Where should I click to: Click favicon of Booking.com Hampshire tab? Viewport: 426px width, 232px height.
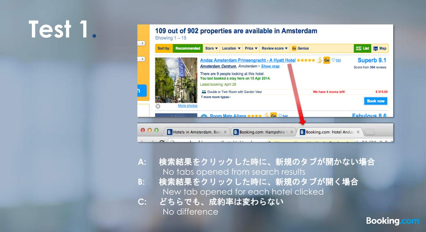[x=236, y=132]
